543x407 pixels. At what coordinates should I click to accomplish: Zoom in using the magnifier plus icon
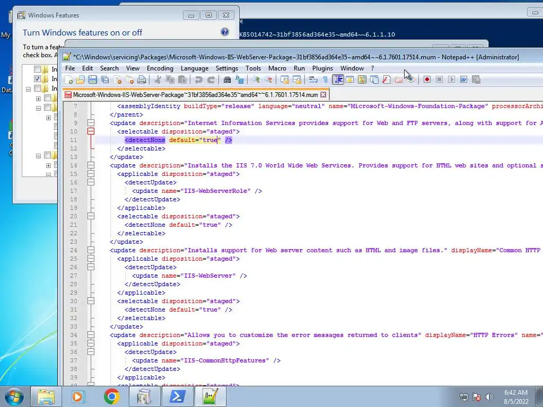click(256, 80)
